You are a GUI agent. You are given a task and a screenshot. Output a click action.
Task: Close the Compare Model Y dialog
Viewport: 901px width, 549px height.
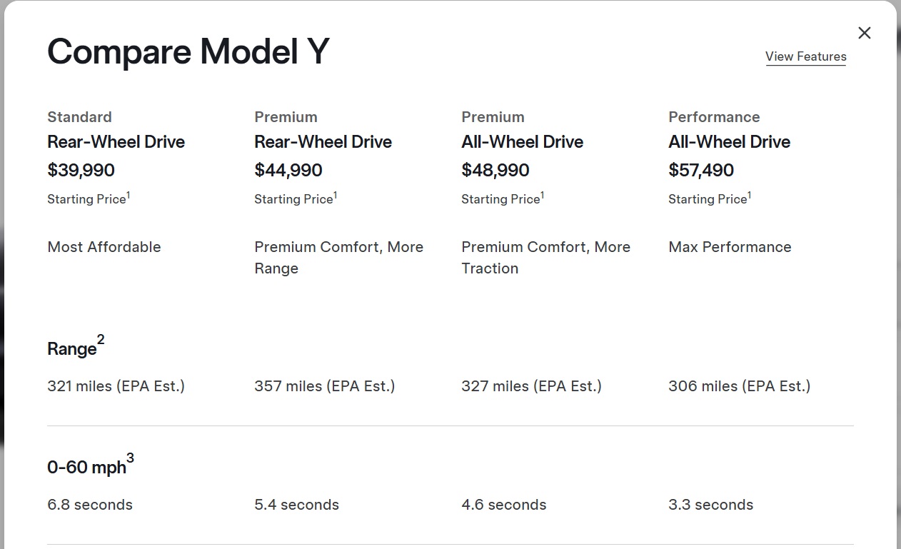point(864,33)
